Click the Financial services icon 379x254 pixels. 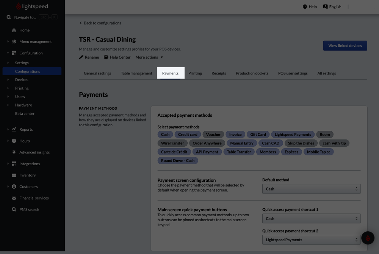pyautogui.click(x=14, y=198)
